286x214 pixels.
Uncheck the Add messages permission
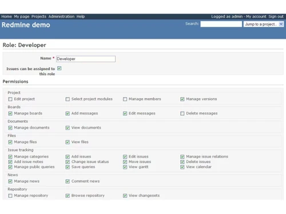pos(67,114)
